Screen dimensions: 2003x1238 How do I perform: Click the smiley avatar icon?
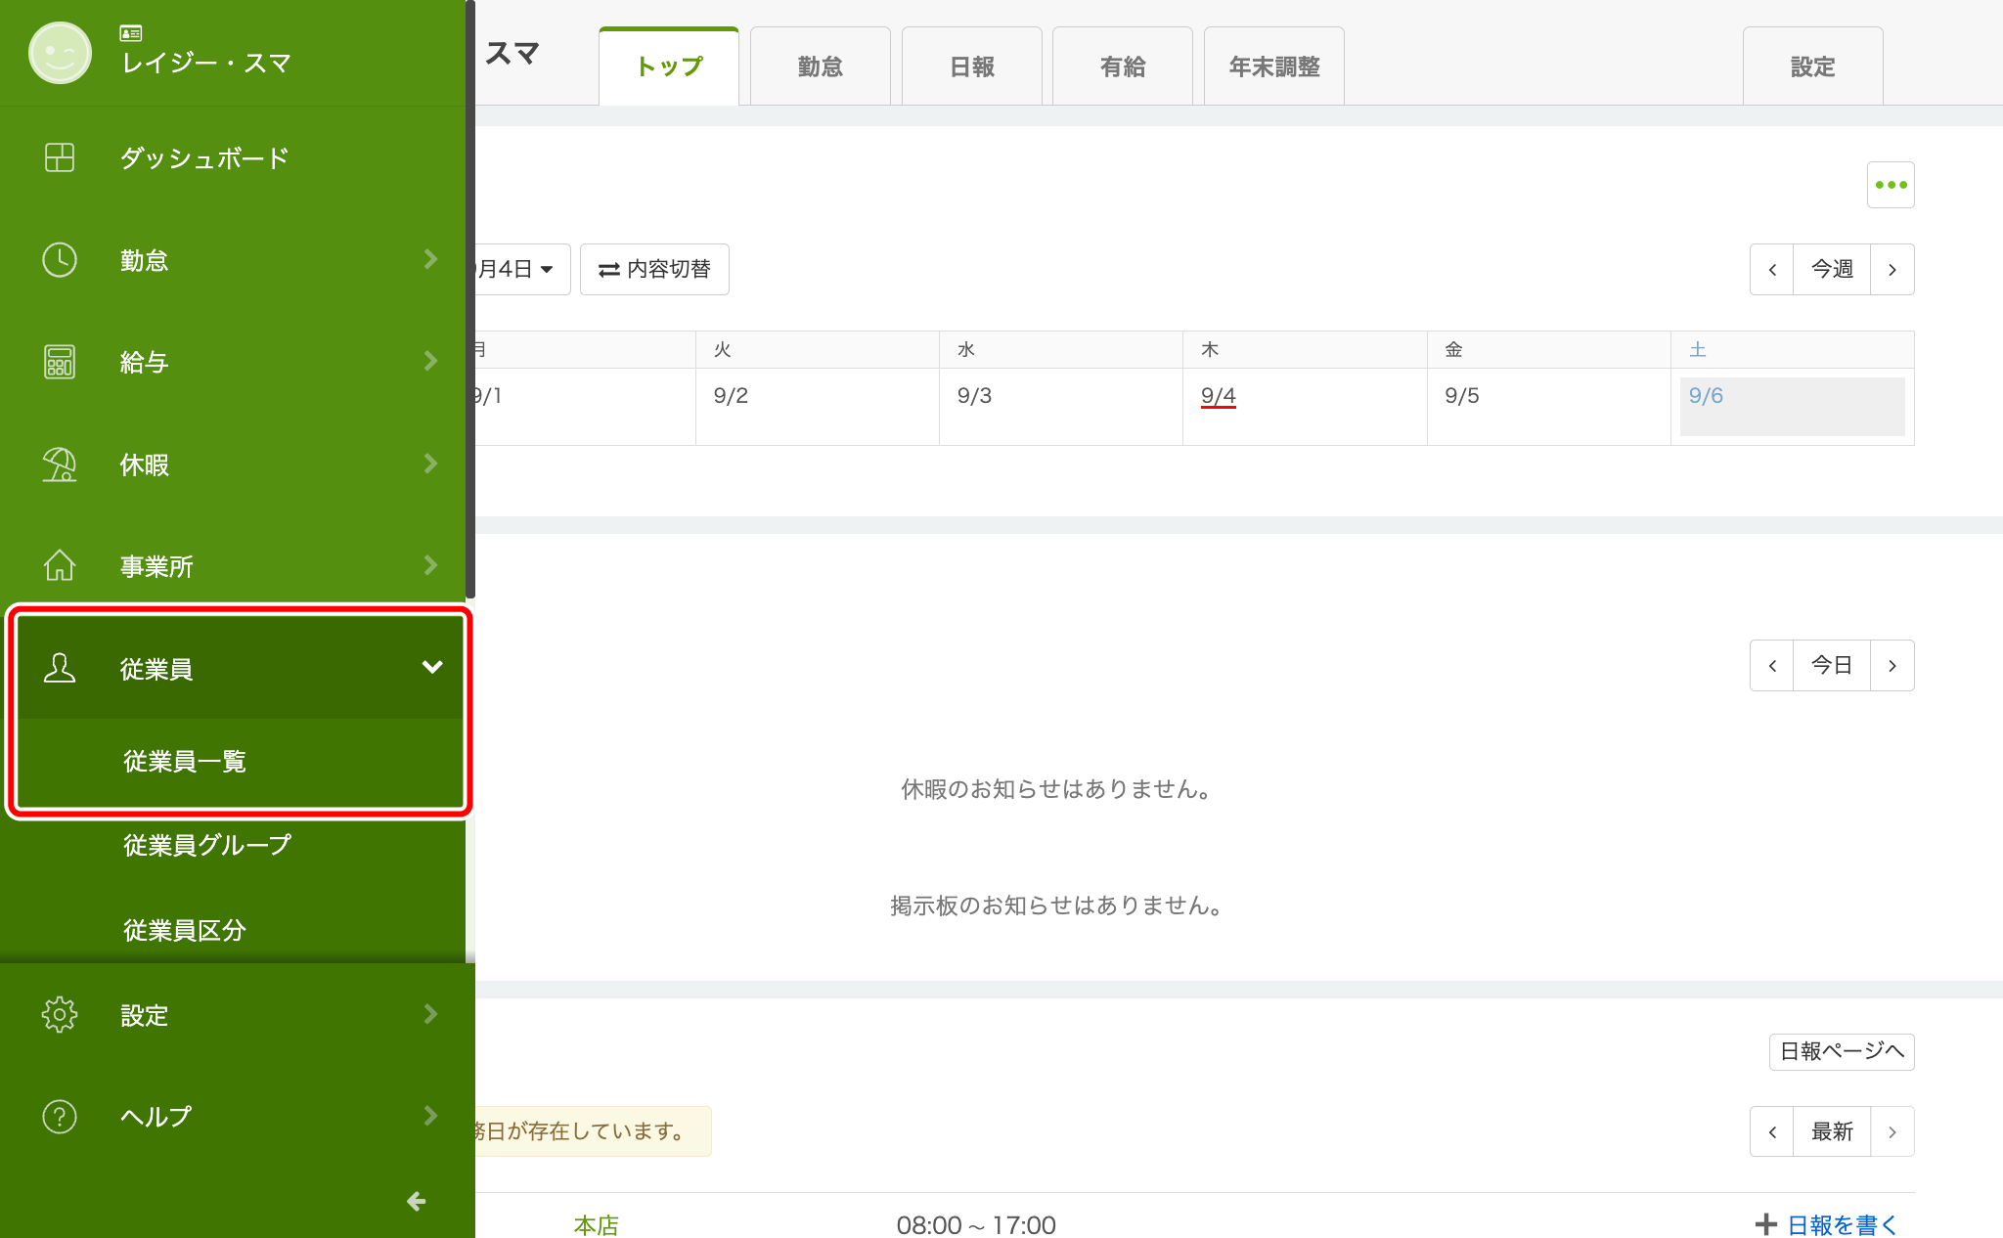(x=60, y=53)
